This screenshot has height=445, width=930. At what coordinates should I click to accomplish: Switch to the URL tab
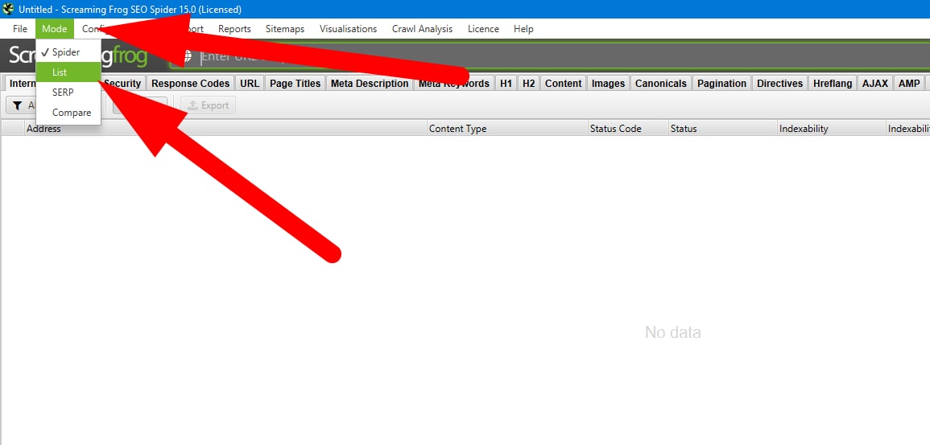(250, 84)
